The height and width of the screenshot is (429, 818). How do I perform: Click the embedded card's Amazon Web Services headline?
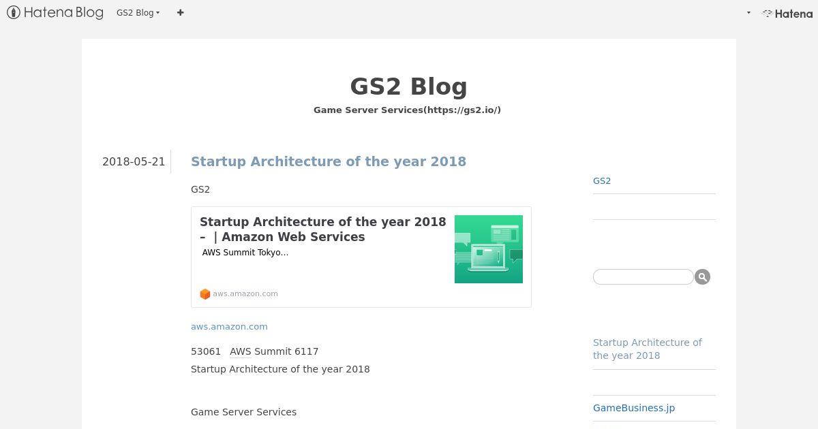coord(322,229)
